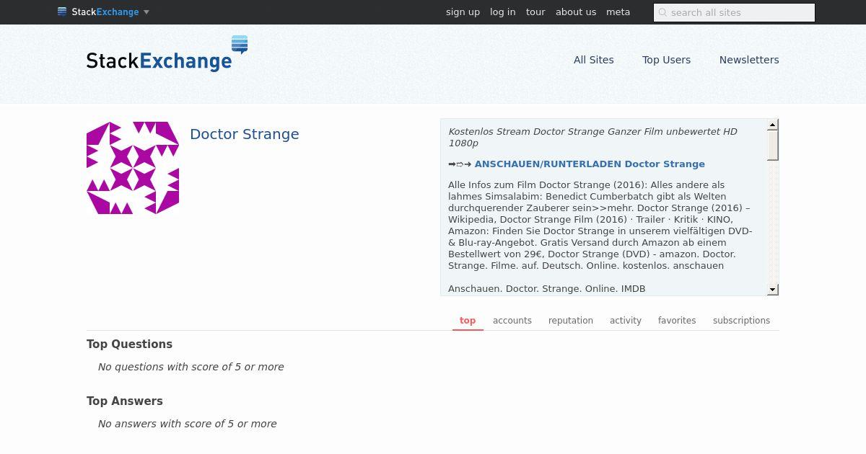Click the sign up link
This screenshot has width=866, height=454.
coord(463,12)
